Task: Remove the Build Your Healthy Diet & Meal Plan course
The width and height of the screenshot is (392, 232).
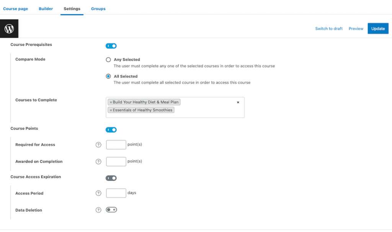Action: pyautogui.click(x=111, y=102)
